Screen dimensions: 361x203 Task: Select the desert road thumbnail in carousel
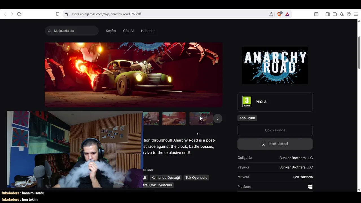[174, 119]
